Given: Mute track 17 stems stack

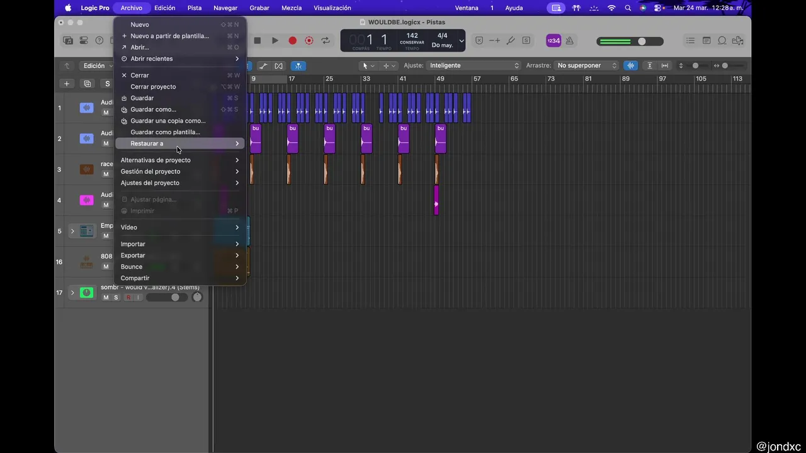Looking at the screenshot, I should (106, 298).
